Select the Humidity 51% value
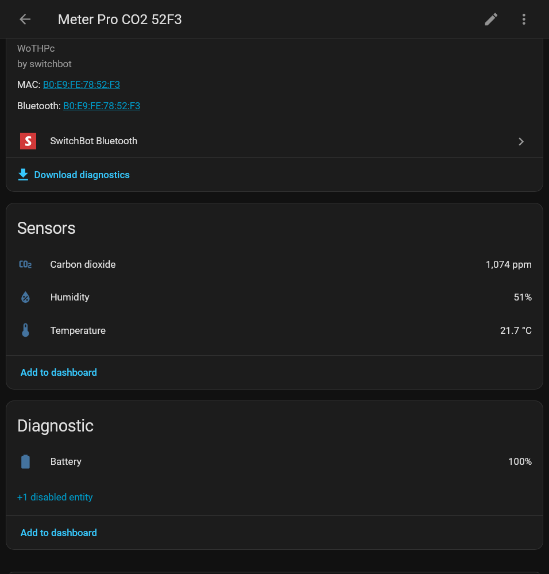 coord(522,298)
